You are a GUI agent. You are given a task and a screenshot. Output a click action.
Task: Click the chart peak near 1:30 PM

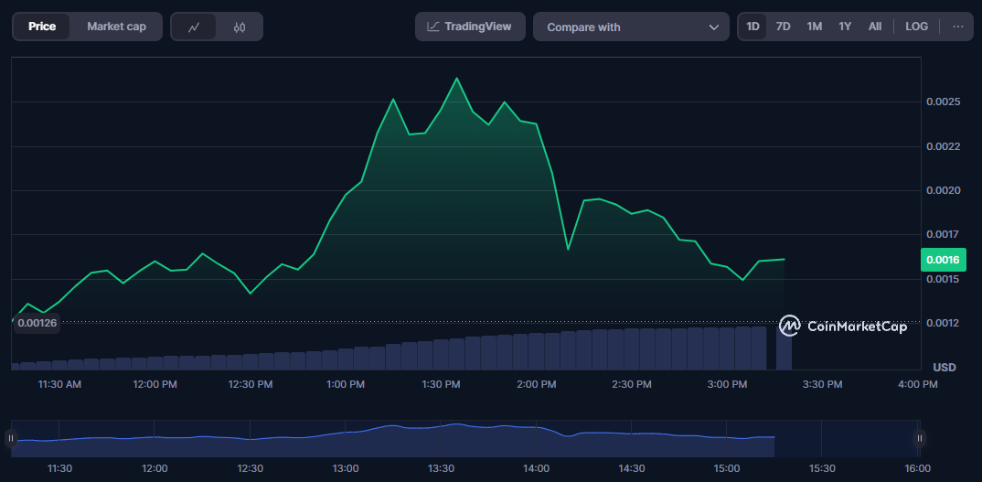coord(456,79)
